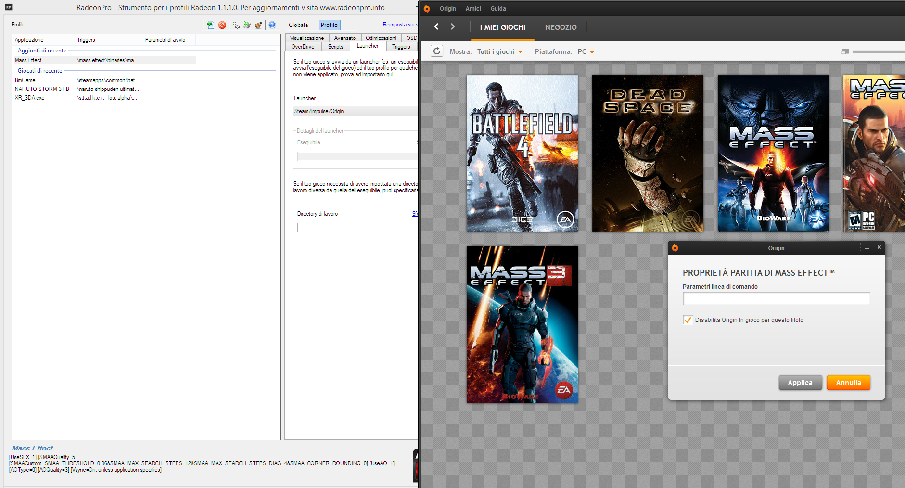Go back with Origin's left arrow

[x=436, y=26]
